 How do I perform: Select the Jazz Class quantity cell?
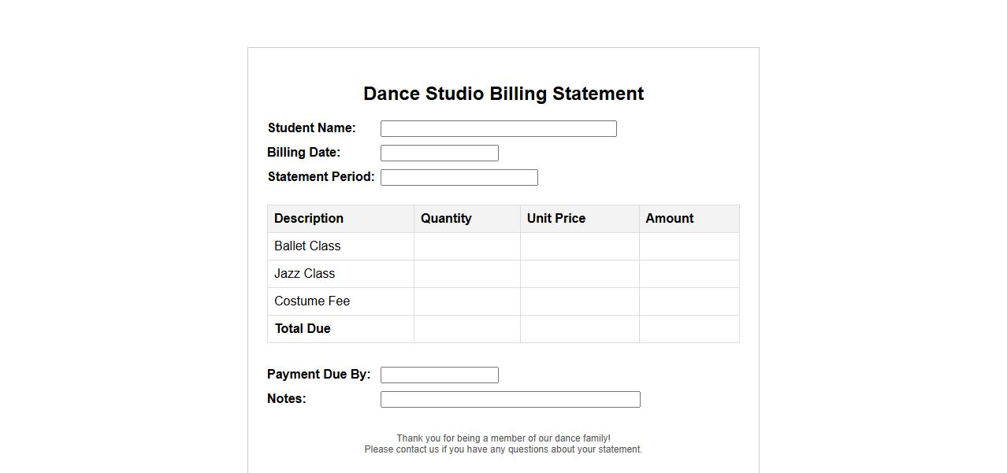(466, 274)
